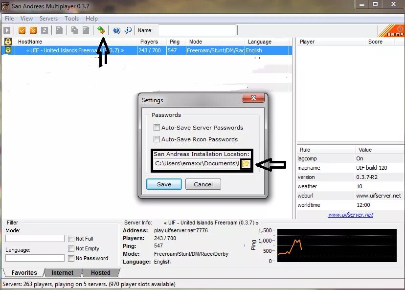Sort by the Language column header
Image resolution: width=405 pixels, height=290 pixels.
point(267,42)
